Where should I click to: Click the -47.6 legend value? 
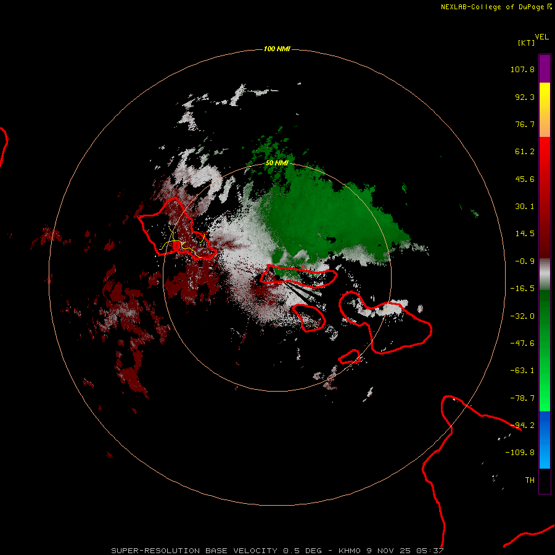coord(522,343)
